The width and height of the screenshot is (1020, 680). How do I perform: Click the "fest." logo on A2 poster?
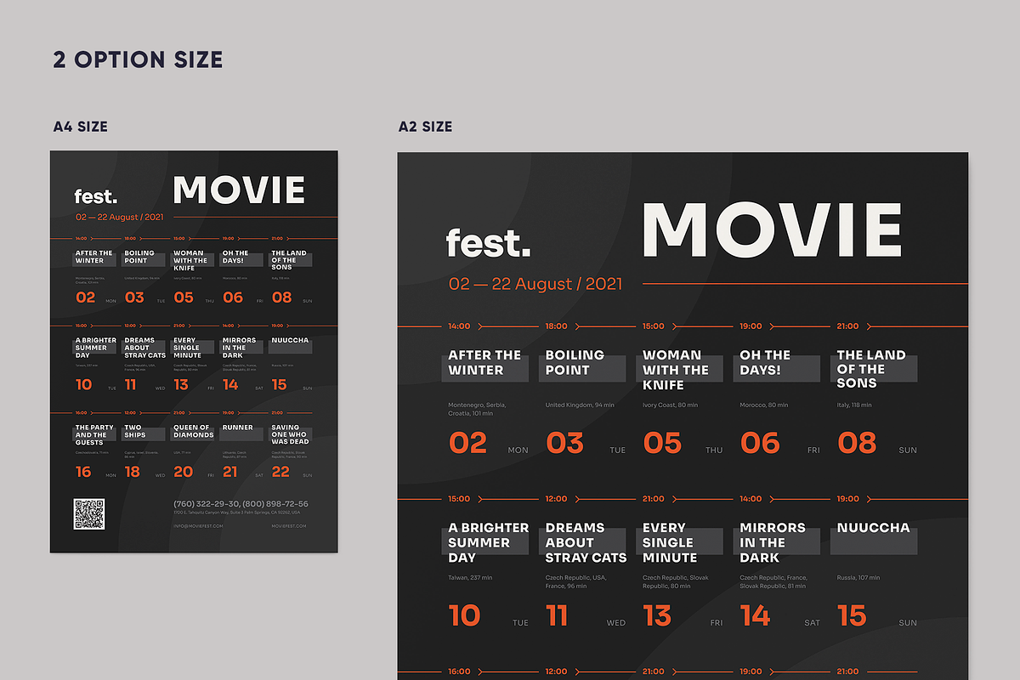click(x=488, y=242)
